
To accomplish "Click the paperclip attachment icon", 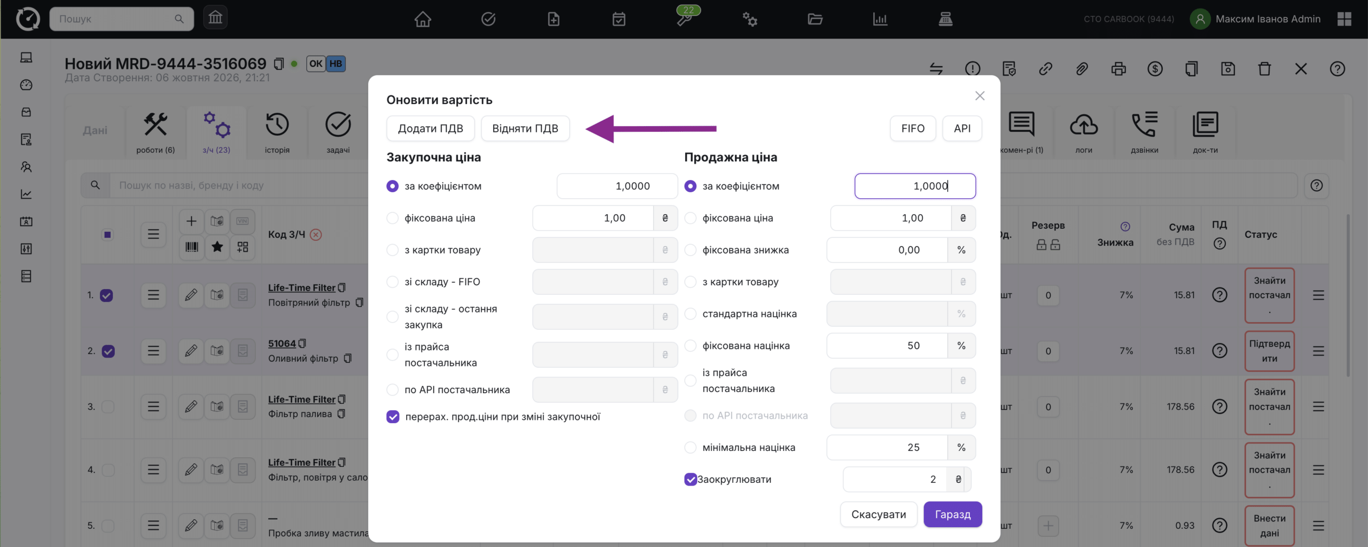I will (x=1082, y=68).
